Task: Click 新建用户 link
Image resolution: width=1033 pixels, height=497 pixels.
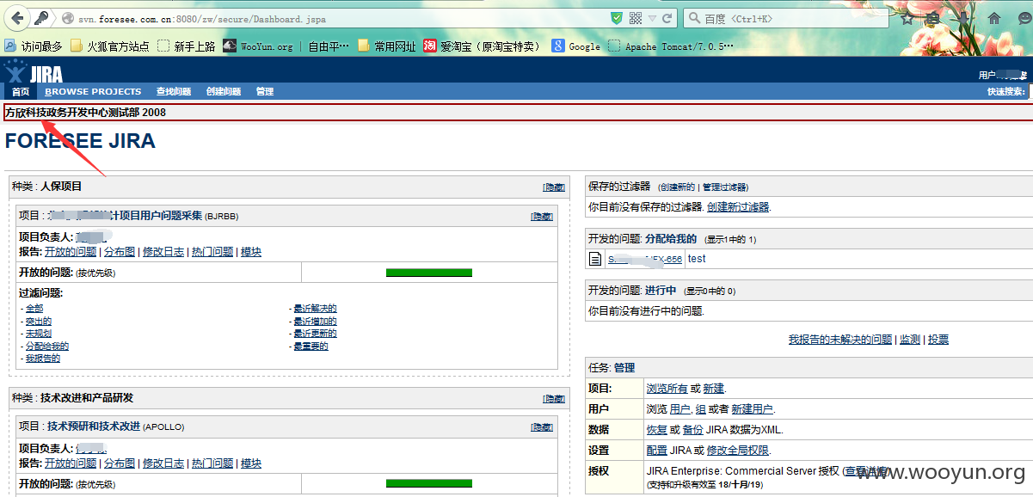Action: (x=752, y=409)
